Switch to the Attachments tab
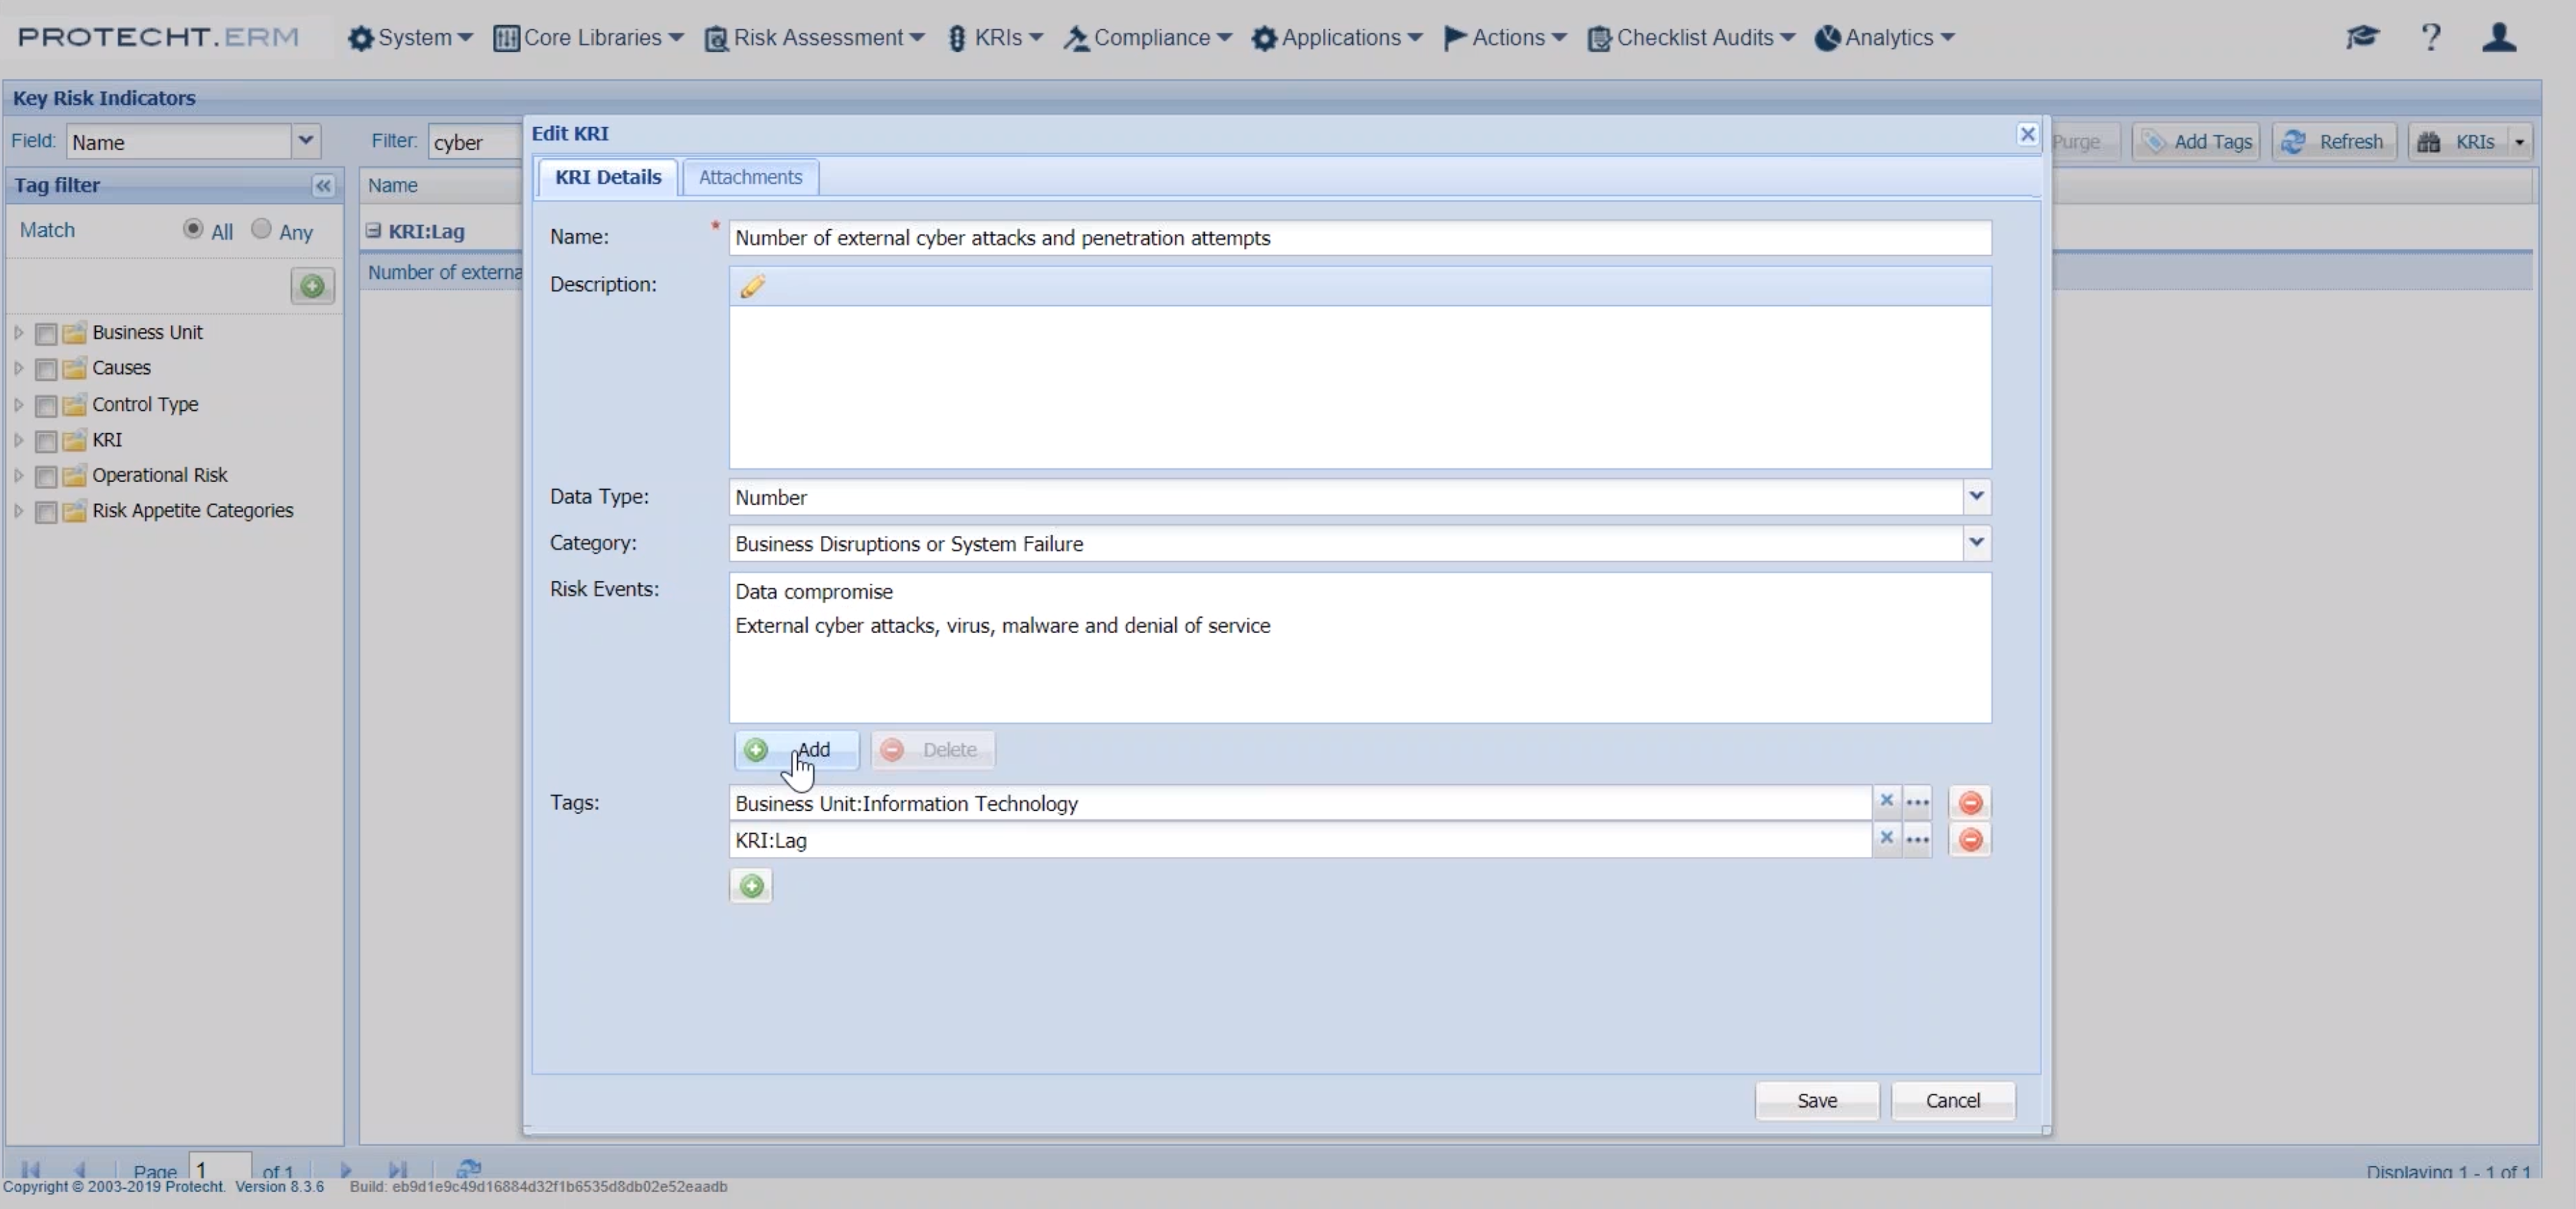Image resolution: width=2576 pixels, height=1209 pixels. [x=749, y=176]
